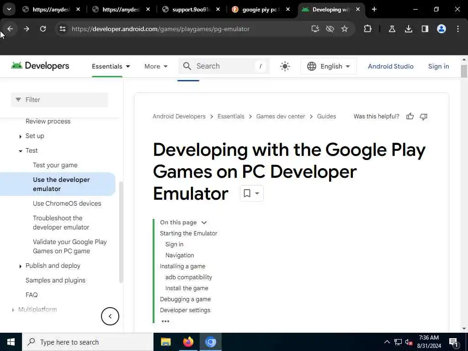The width and height of the screenshot is (468, 351).
Task: Open Games dev center breadcrumb
Action: pyautogui.click(x=281, y=117)
